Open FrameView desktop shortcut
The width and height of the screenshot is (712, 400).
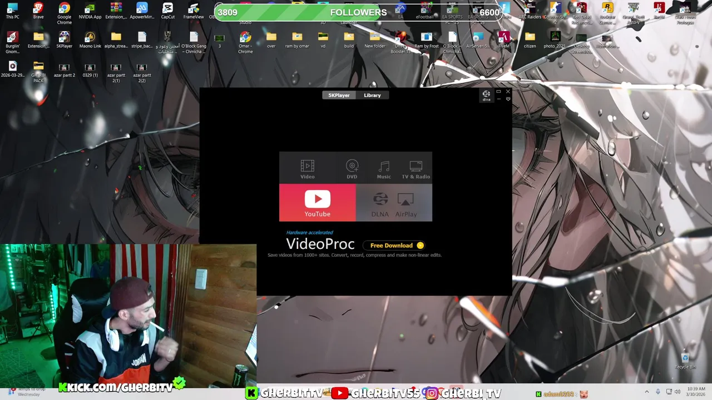tap(194, 11)
